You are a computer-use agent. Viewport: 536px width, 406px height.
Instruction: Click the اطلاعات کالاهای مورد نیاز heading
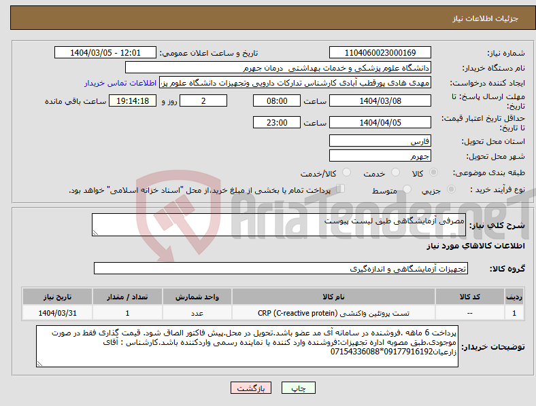475,246
